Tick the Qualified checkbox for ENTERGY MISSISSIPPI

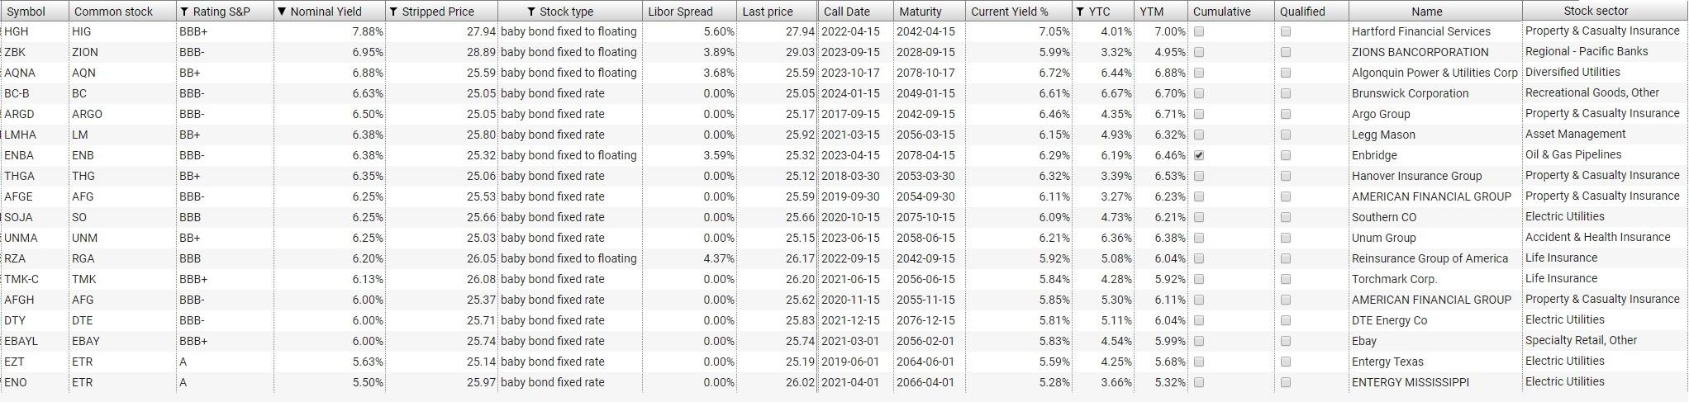(1285, 382)
